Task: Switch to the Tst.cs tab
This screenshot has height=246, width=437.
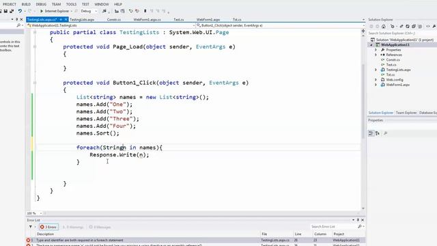Action: [237, 20]
